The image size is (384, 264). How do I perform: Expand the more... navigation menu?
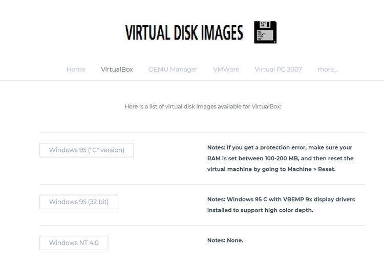point(328,70)
